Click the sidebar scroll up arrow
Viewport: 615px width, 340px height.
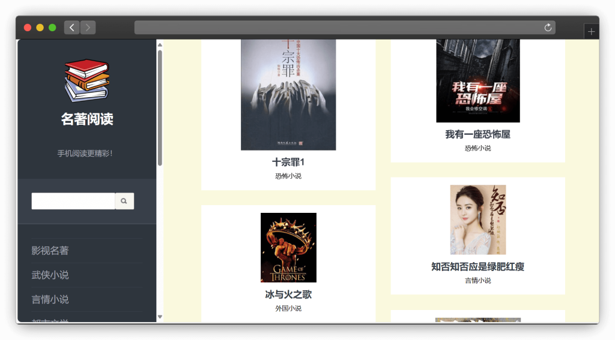point(160,45)
